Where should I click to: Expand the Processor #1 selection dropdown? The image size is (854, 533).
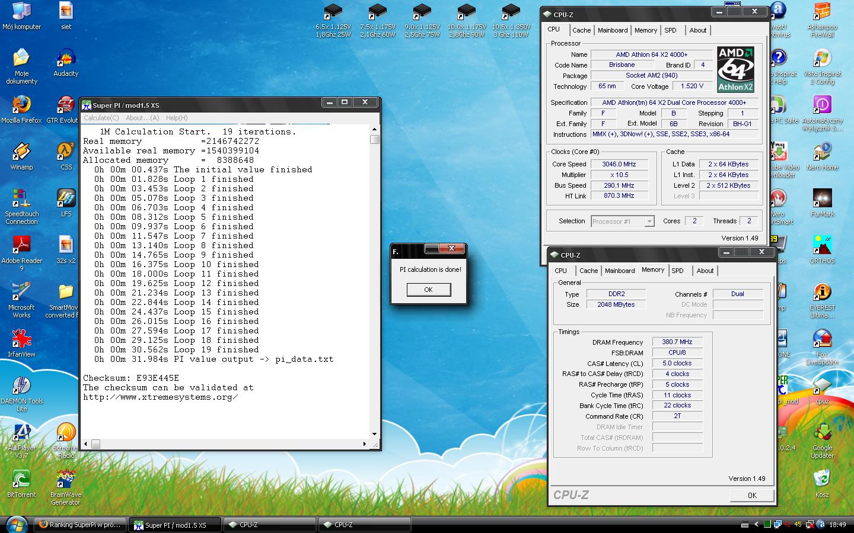[x=649, y=221]
